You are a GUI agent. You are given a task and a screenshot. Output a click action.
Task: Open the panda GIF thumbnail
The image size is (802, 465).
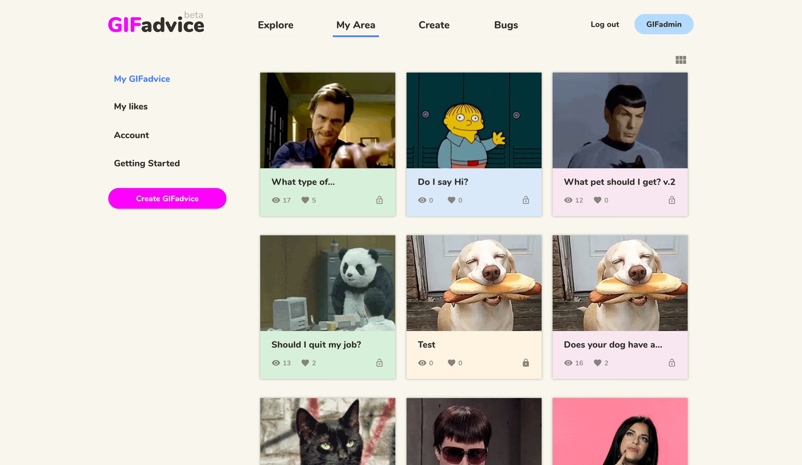[x=328, y=283]
